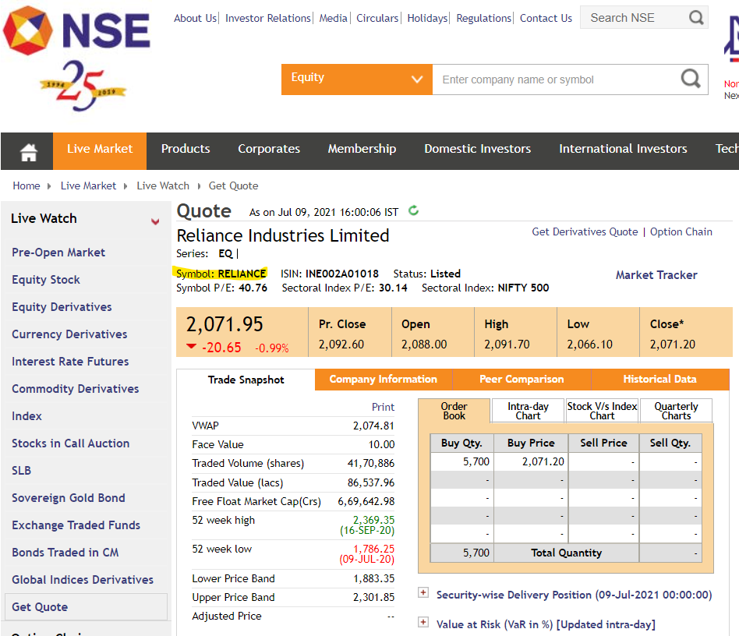This screenshot has height=636, width=739.
Task: Click the Search NSE magnifier icon
Action: point(695,18)
